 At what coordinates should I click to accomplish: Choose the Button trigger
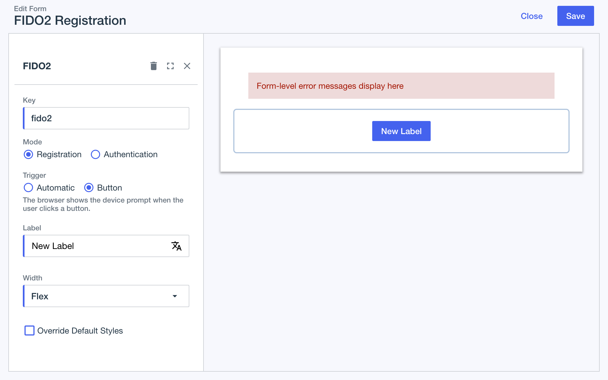point(89,188)
